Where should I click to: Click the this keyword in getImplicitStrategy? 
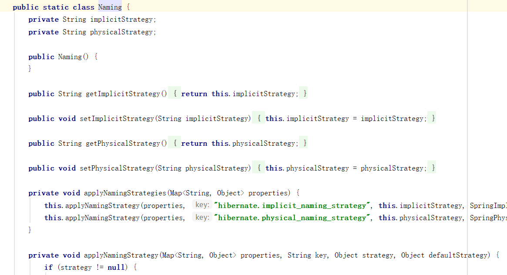click(219, 93)
